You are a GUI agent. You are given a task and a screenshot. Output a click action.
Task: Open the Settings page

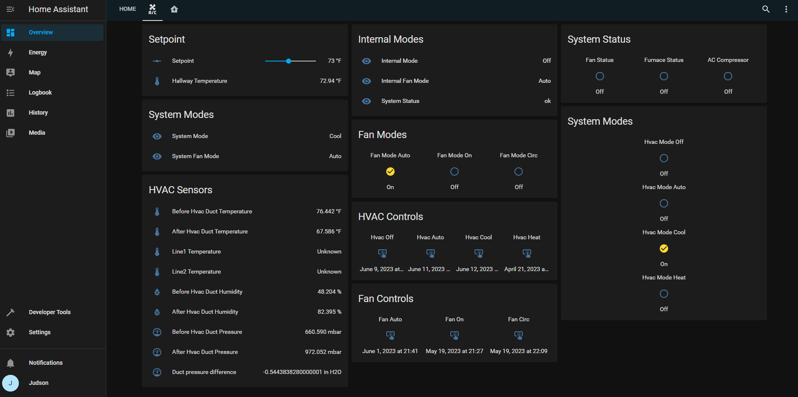pos(10,332)
